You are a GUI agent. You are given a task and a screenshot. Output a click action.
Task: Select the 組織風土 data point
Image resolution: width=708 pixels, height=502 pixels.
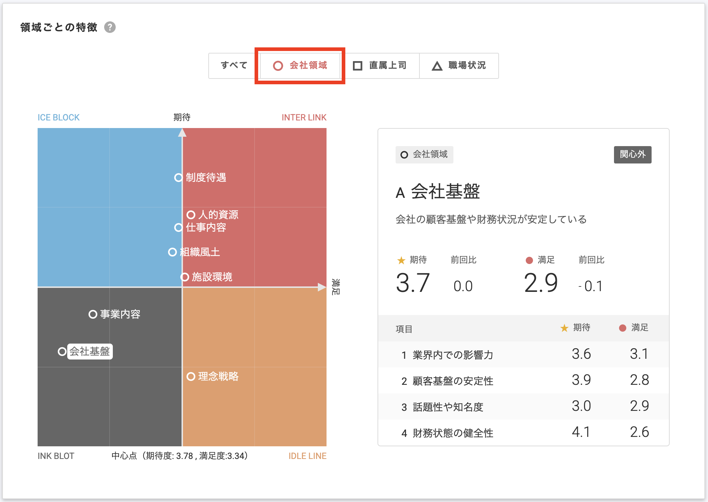tap(172, 252)
